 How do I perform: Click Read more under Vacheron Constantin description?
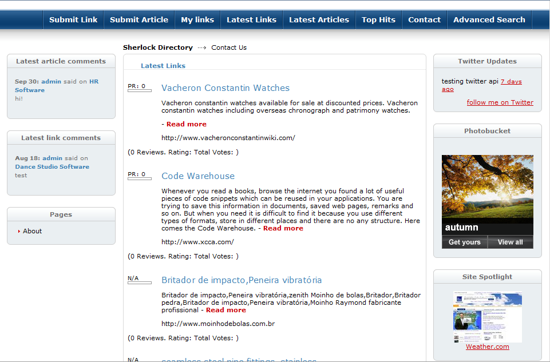pyautogui.click(x=187, y=124)
